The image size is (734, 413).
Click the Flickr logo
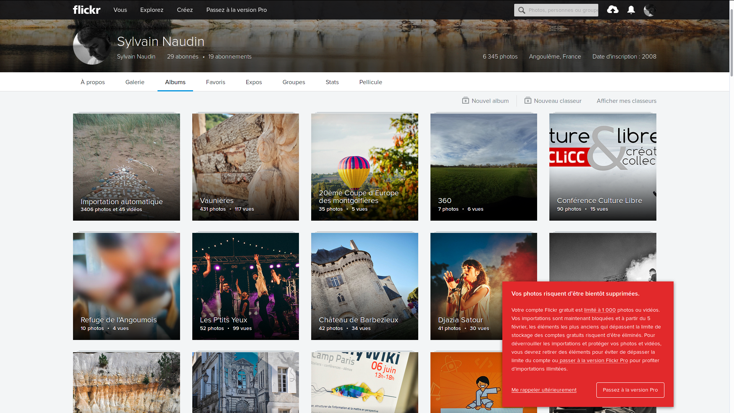(87, 10)
